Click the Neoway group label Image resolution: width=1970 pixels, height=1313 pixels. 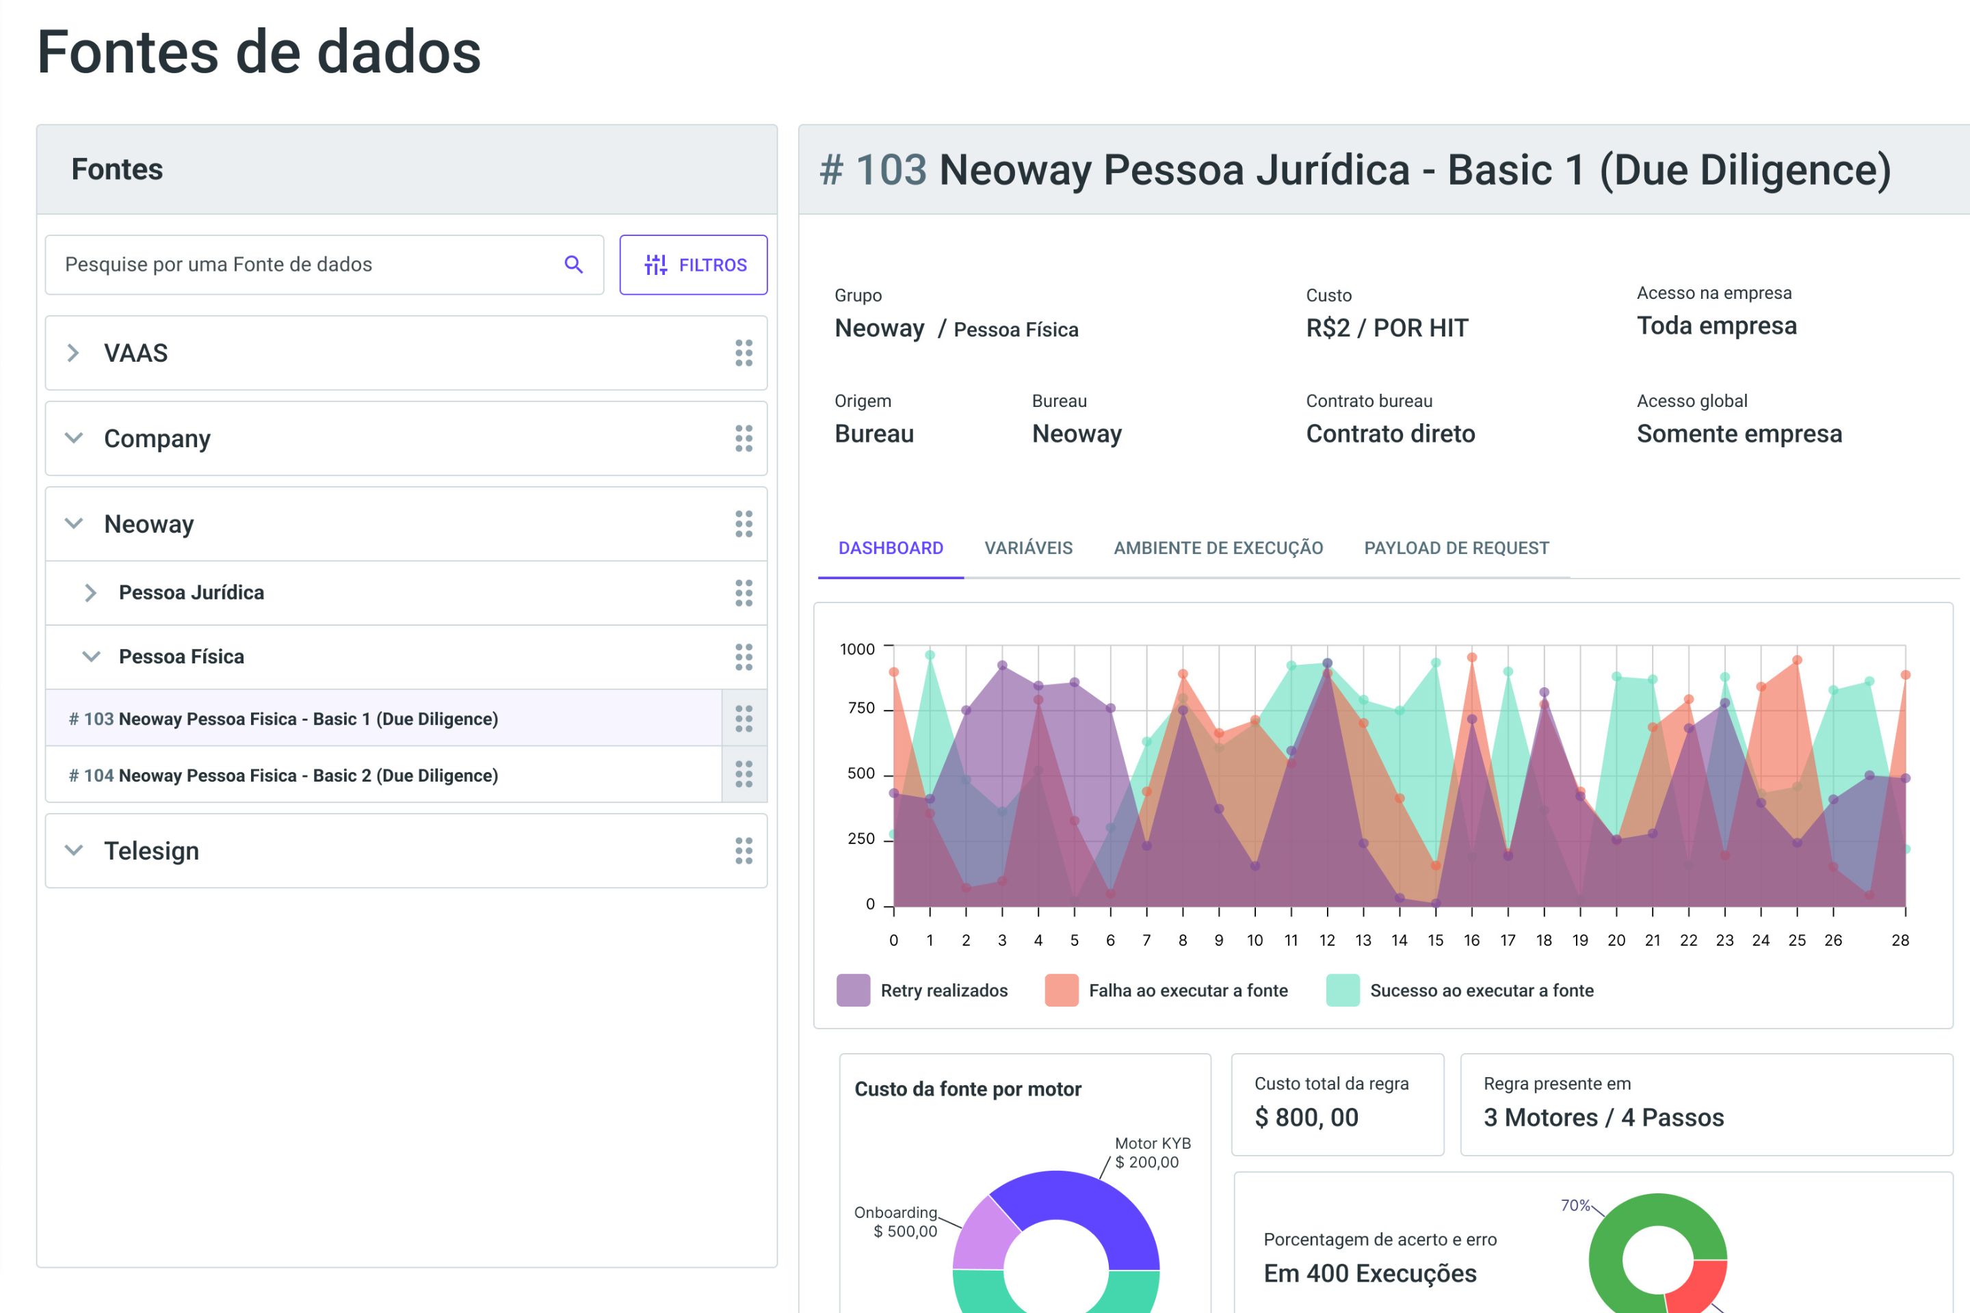[149, 525]
